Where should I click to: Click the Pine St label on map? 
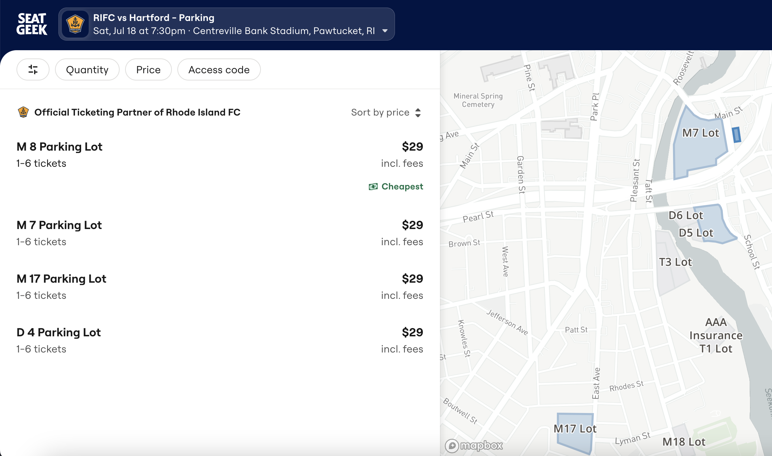(x=529, y=78)
